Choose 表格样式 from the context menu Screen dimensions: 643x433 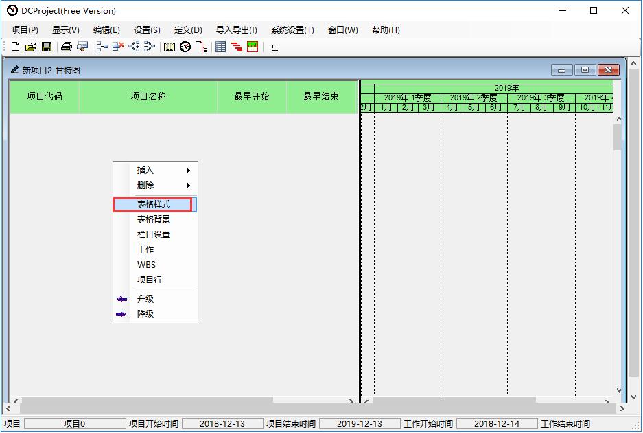click(153, 204)
